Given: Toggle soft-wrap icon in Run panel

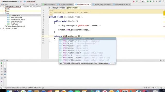Looking at the screenshot, I should click(5, 69).
